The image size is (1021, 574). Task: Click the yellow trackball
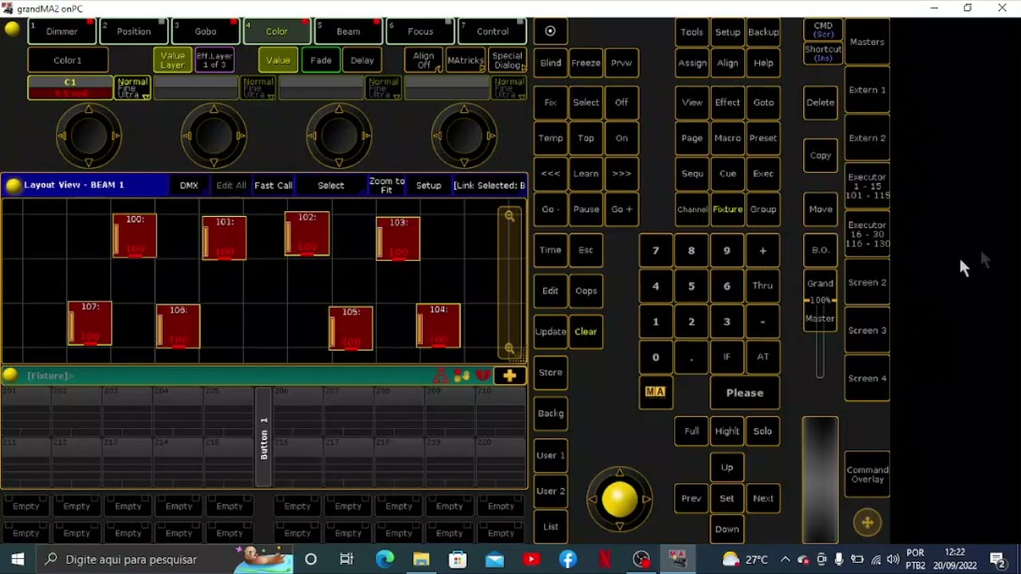[620, 500]
